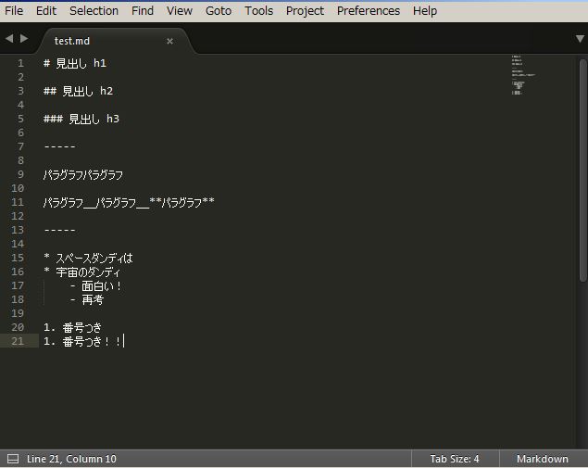The height and width of the screenshot is (468, 588).
Task: Click the vertical scrollbar thumb
Action: click(582, 170)
